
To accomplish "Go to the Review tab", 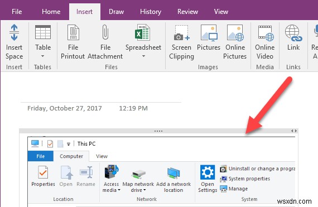I will click(187, 12).
